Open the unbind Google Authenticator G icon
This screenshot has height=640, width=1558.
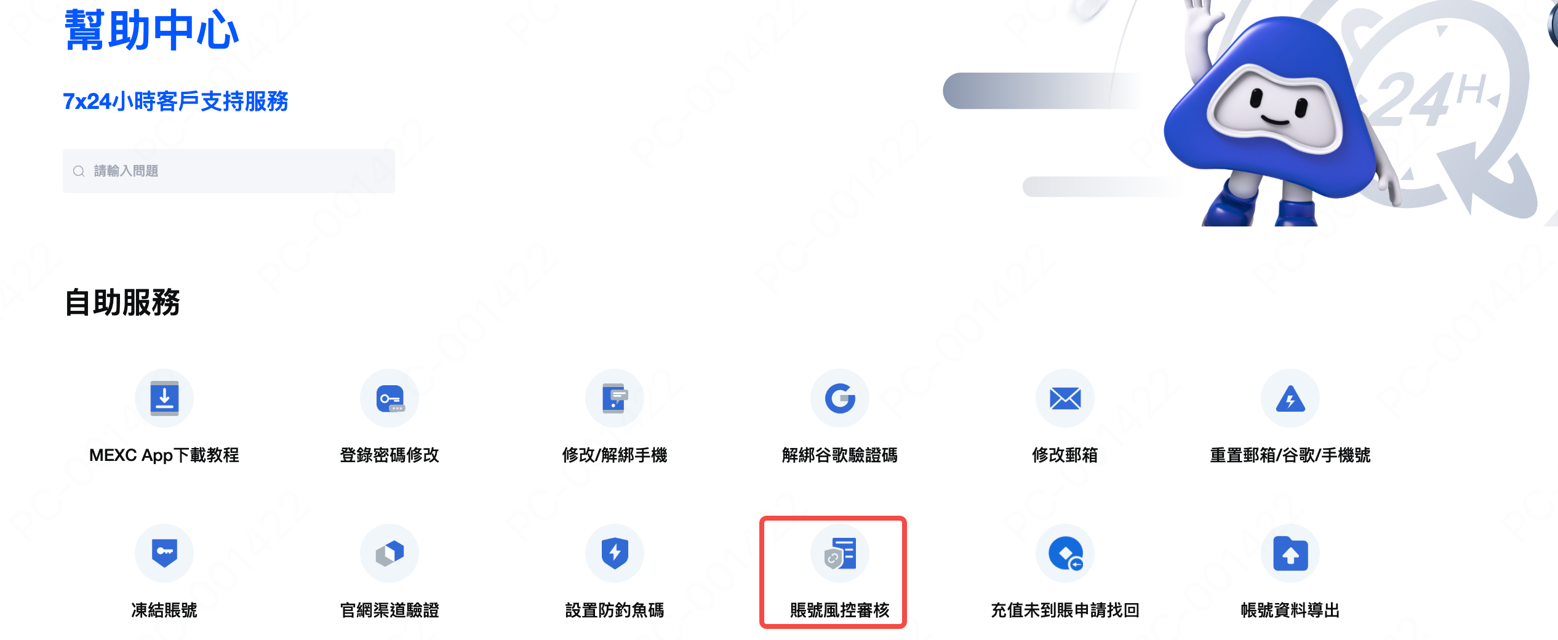point(840,398)
